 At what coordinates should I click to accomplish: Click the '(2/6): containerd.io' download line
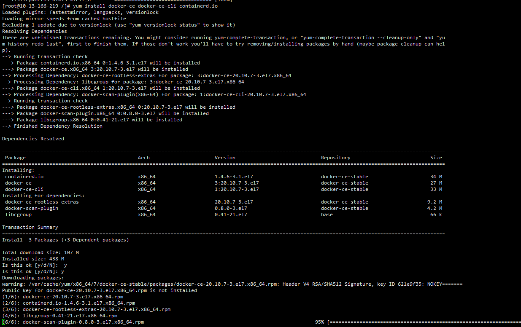point(68,303)
